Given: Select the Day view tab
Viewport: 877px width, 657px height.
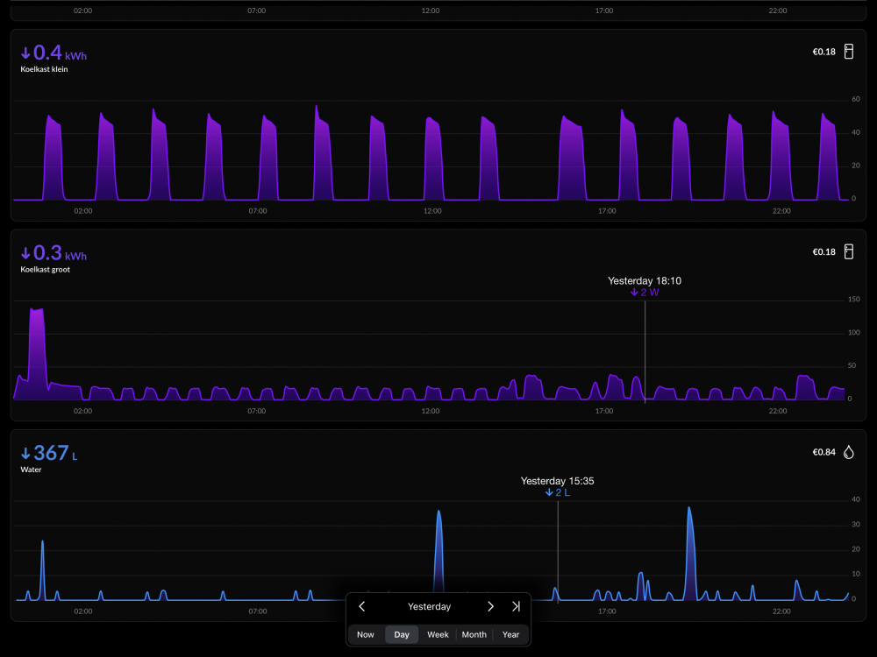Looking at the screenshot, I should tap(402, 634).
